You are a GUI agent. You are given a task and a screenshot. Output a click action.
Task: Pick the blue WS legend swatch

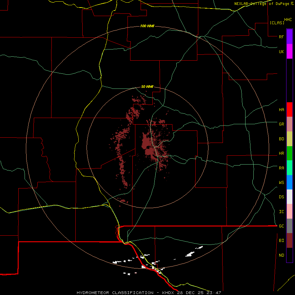tap(289, 182)
